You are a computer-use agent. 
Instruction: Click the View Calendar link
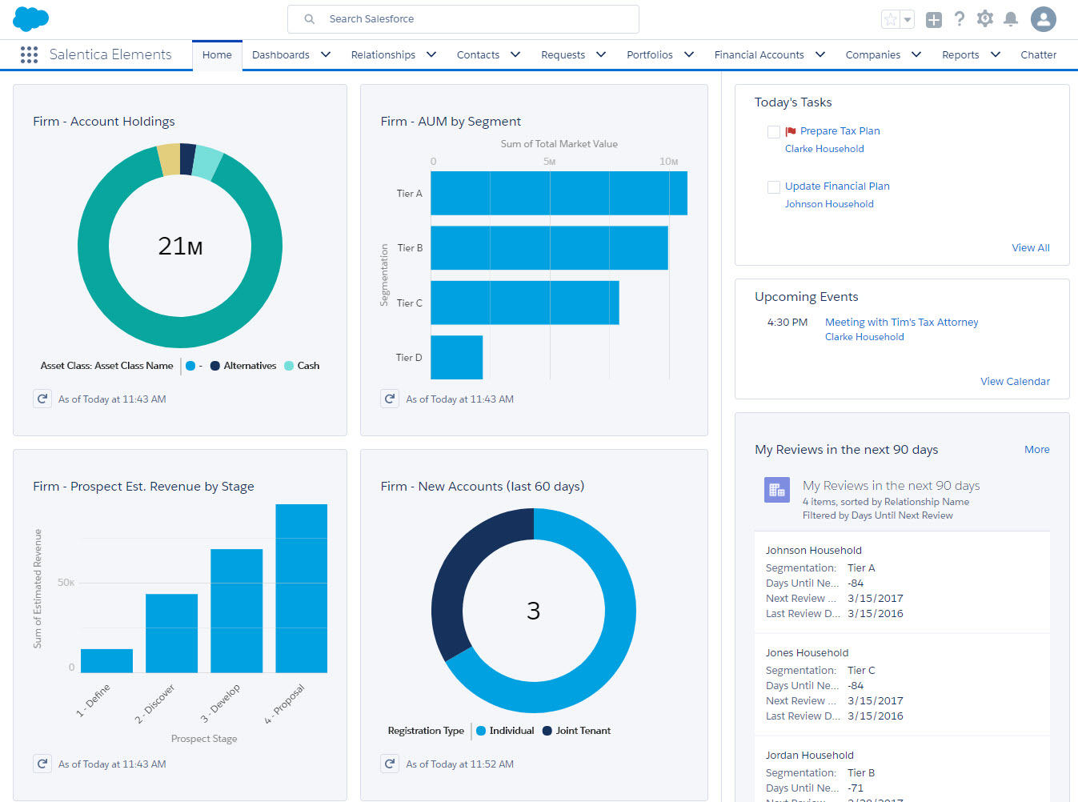1015,381
